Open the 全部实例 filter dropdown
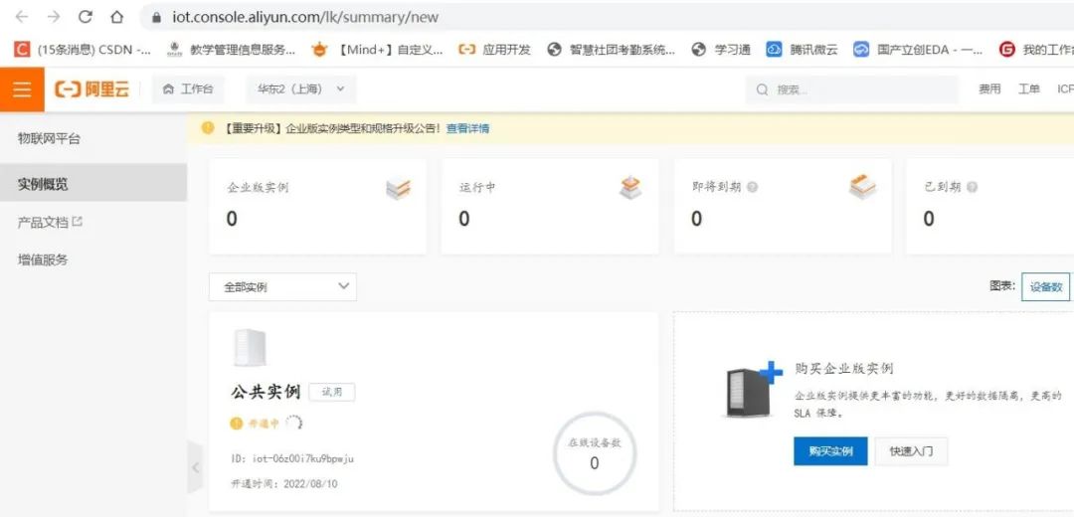Image resolution: width=1074 pixels, height=517 pixels. pyautogui.click(x=282, y=287)
